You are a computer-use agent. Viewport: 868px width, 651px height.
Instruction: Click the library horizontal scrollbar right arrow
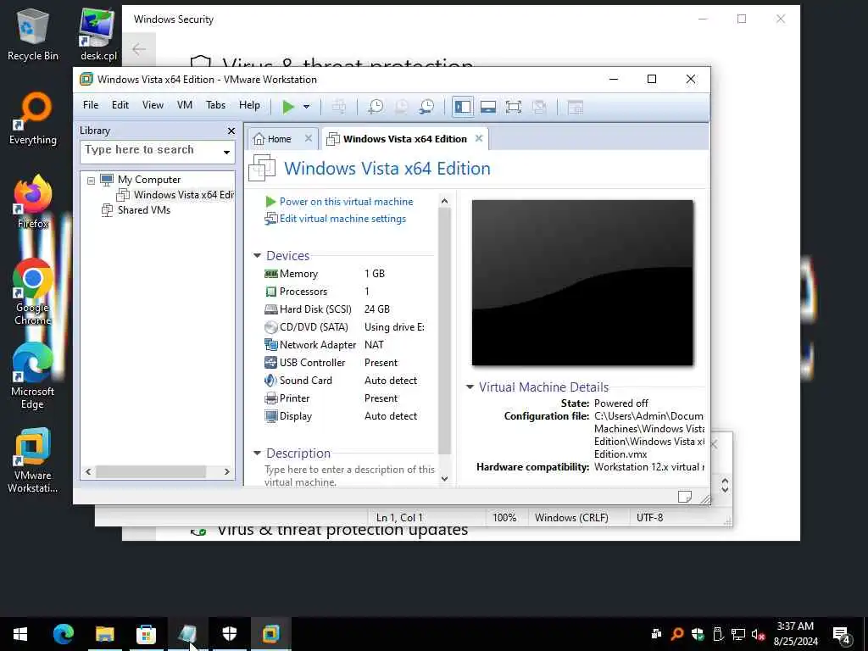coord(227,471)
